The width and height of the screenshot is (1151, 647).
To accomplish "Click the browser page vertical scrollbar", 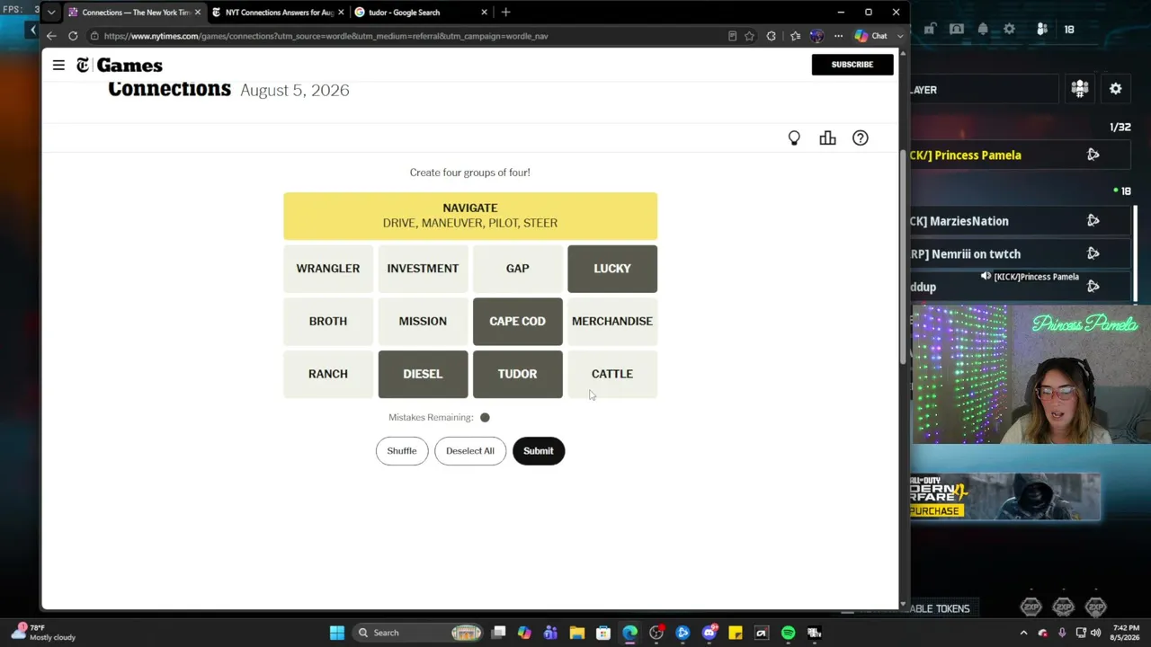I will (x=903, y=256).
